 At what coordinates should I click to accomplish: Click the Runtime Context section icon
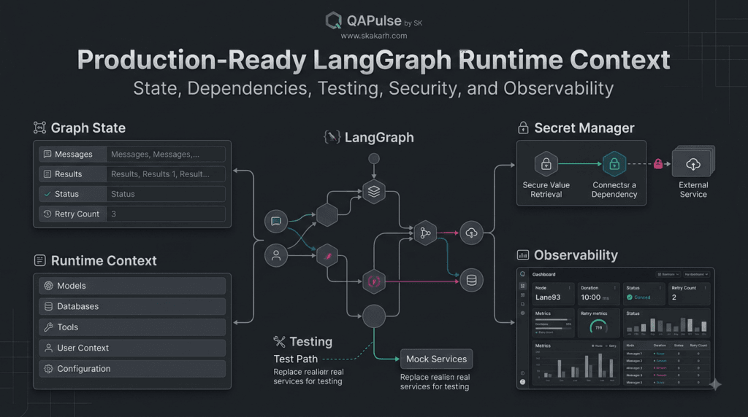point(40,260)
